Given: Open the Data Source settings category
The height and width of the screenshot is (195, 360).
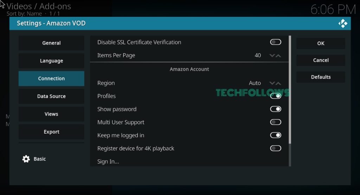Looking at the screenshot, I should 51,96.
